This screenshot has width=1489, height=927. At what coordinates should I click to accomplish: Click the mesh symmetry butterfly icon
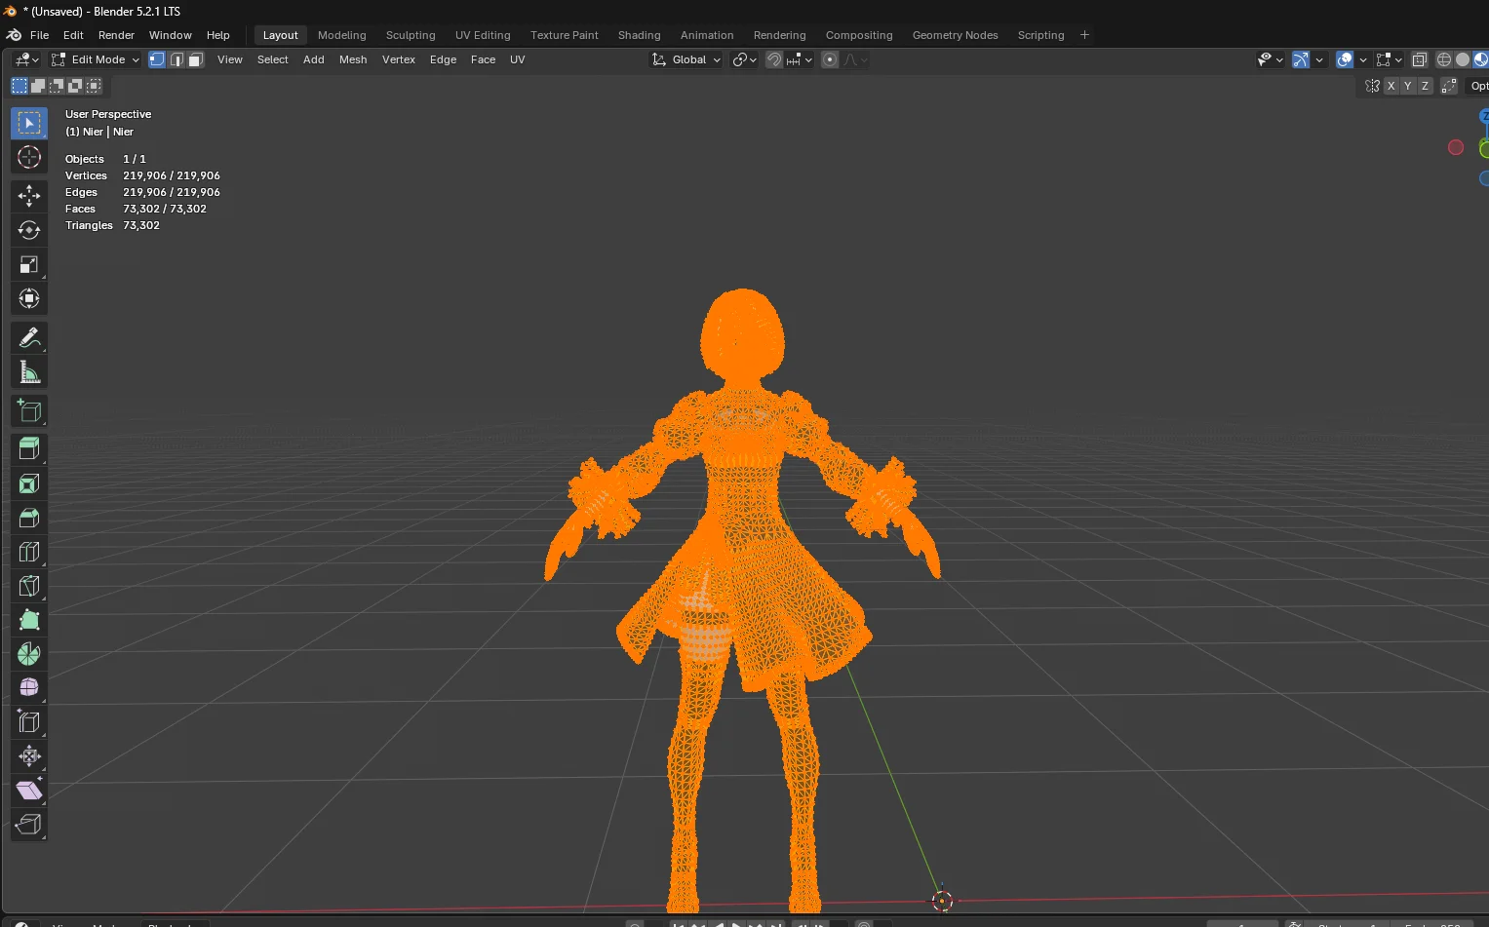point(1372,86)
